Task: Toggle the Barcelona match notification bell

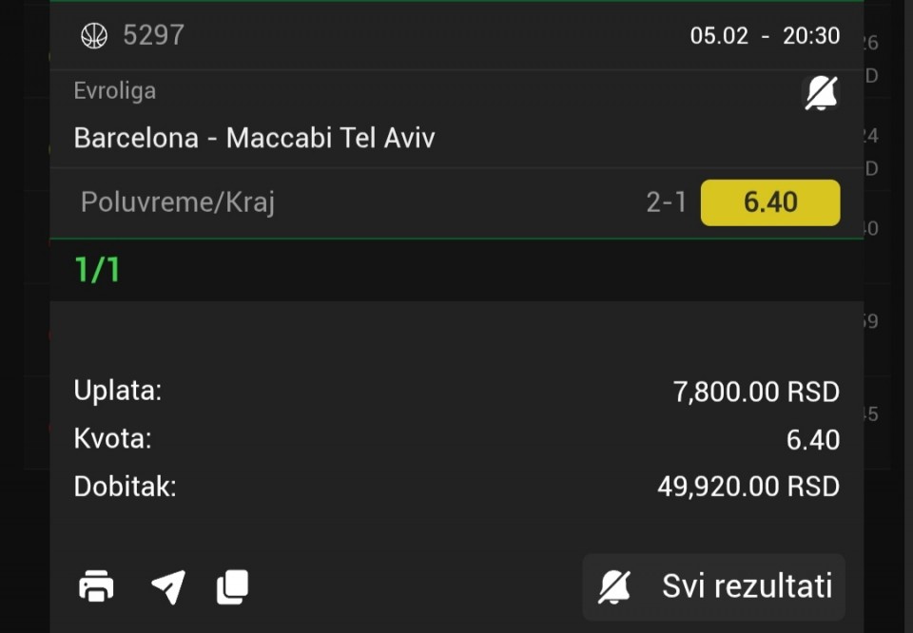Action: [x=821, y=93]
